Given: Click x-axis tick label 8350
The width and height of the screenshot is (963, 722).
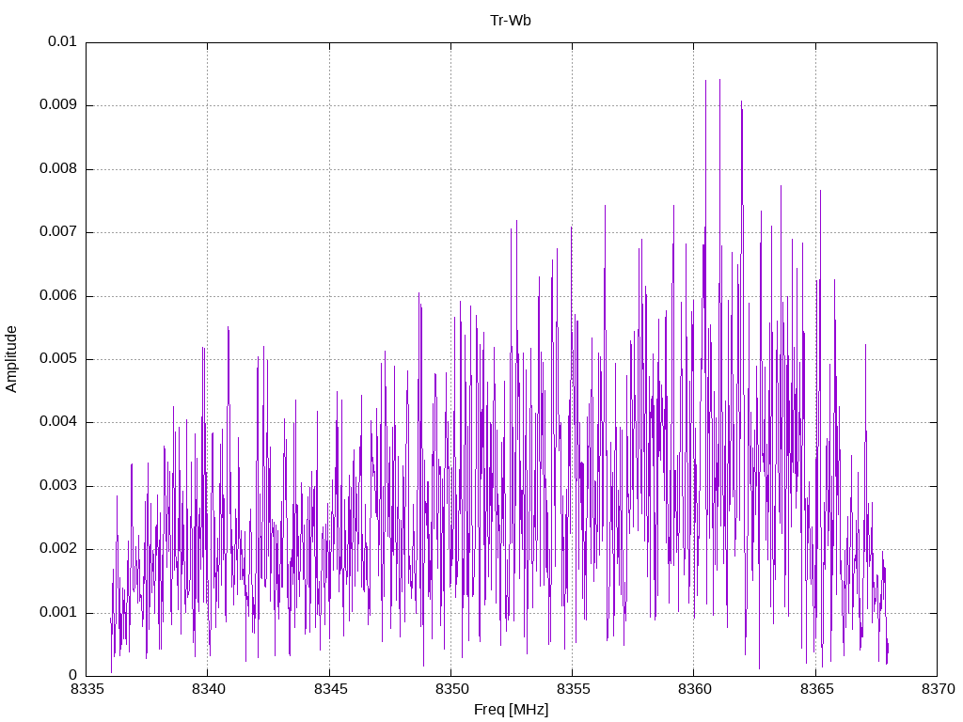Looking at the screenshot, I should [451, 689].
